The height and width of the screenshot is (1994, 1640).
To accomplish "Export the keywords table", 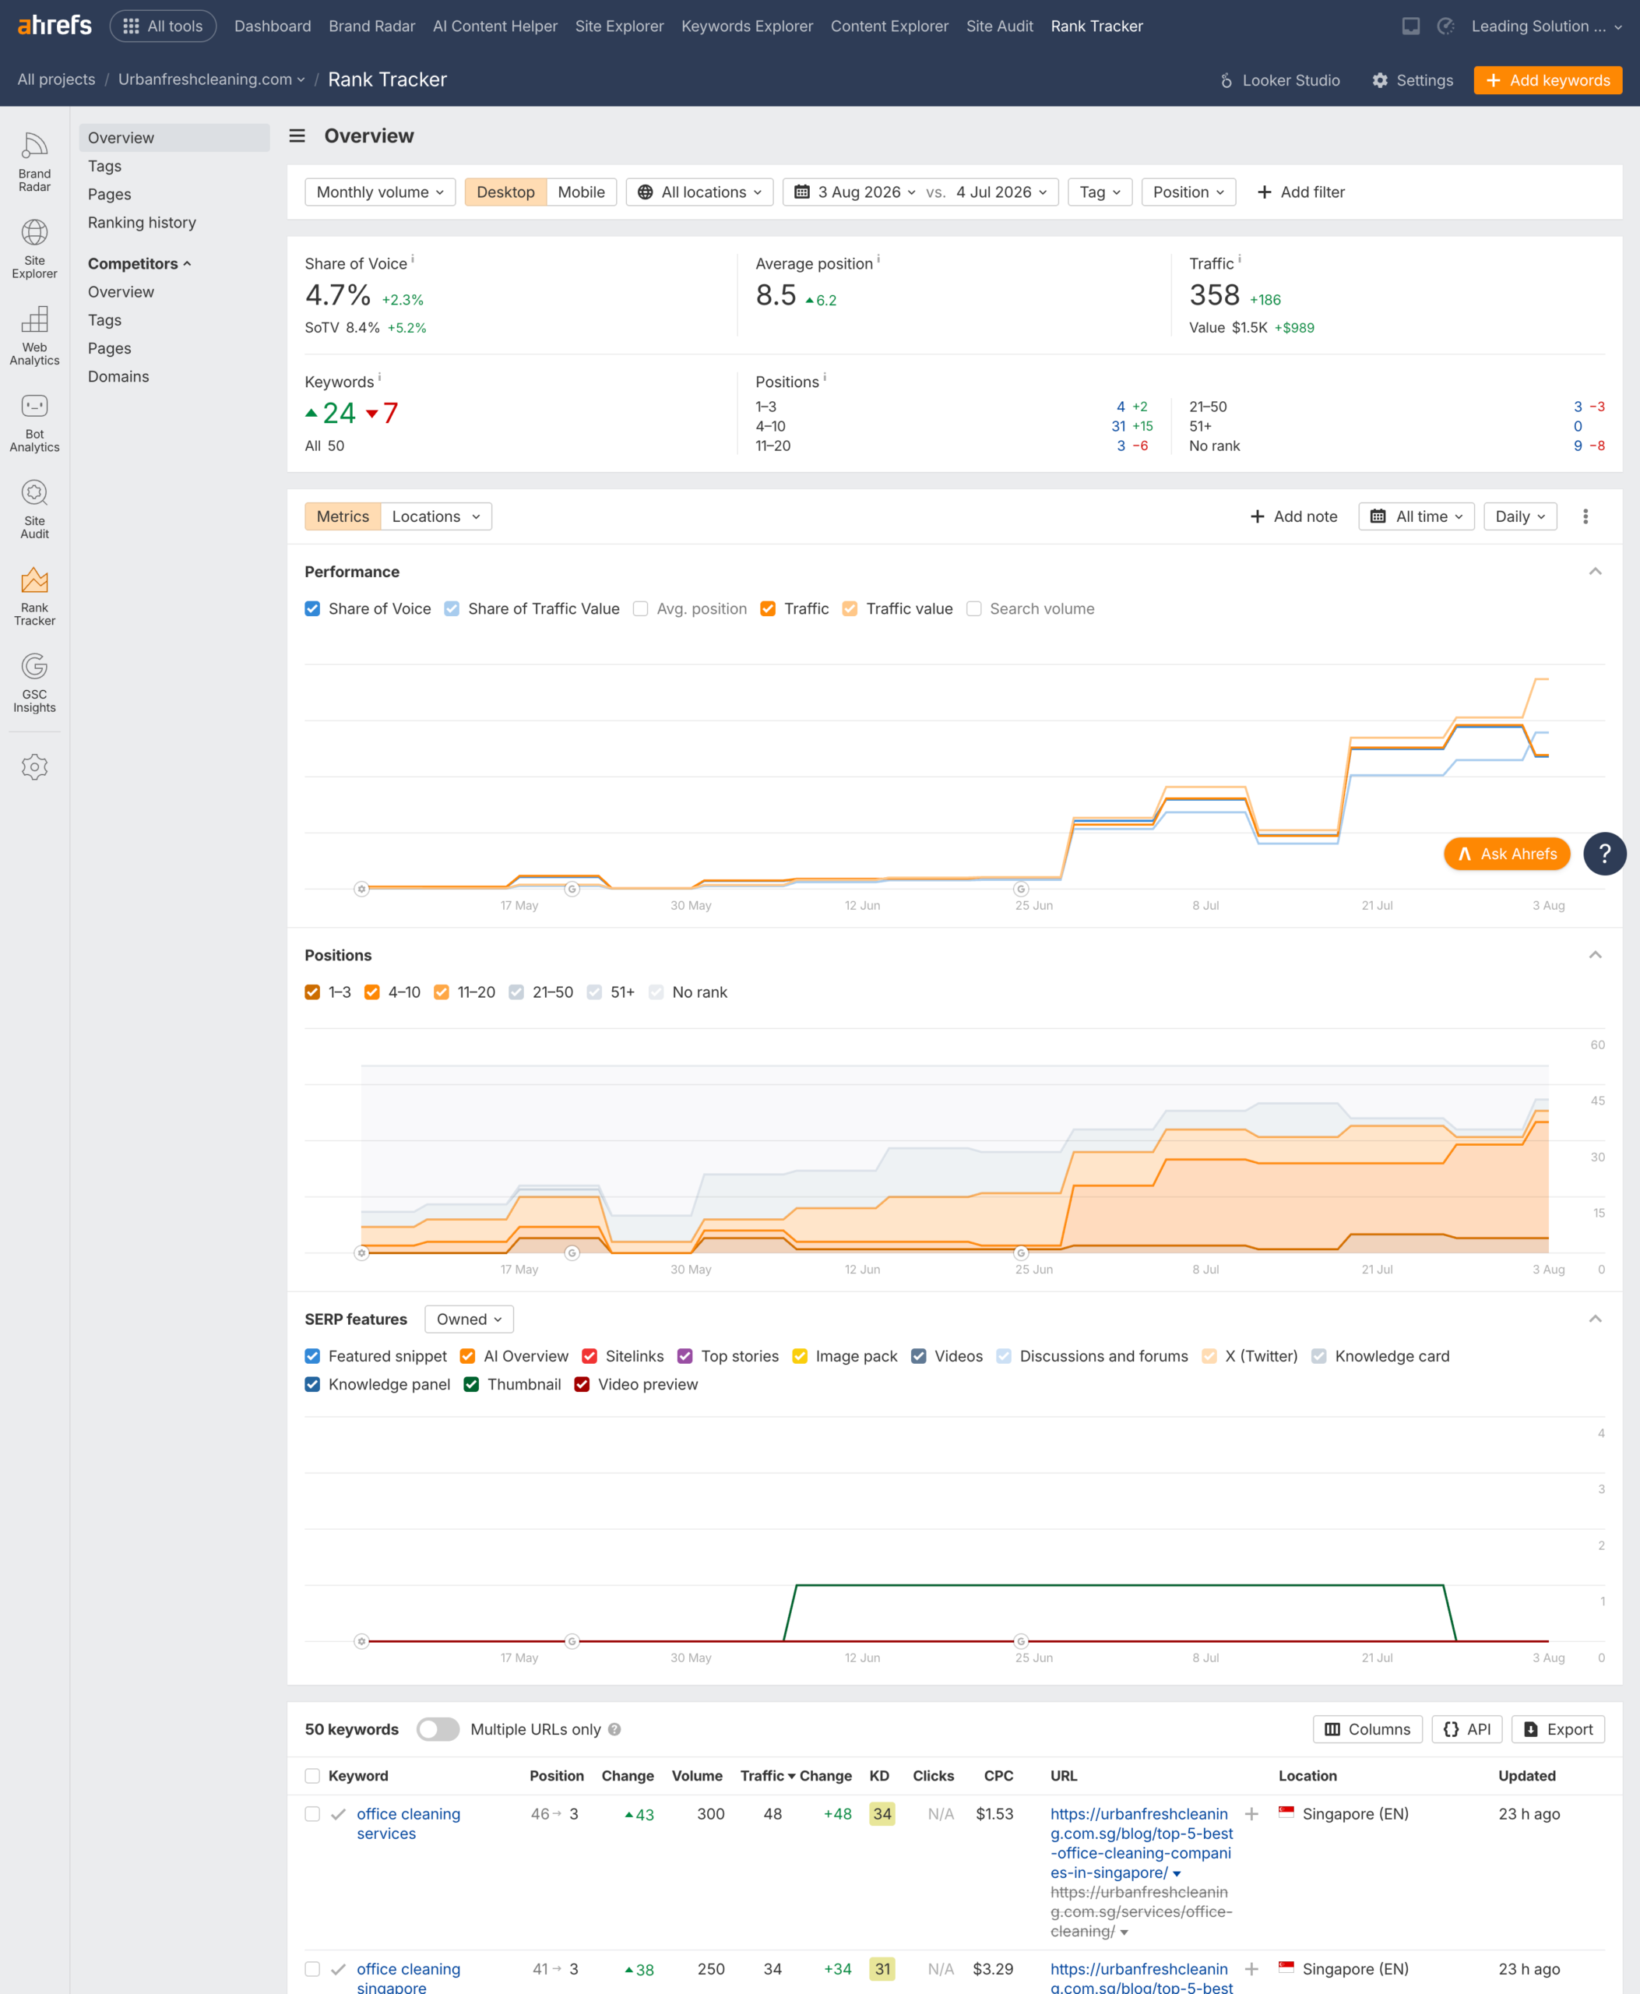I will pyautogui.click(x=1557, y=1729).
